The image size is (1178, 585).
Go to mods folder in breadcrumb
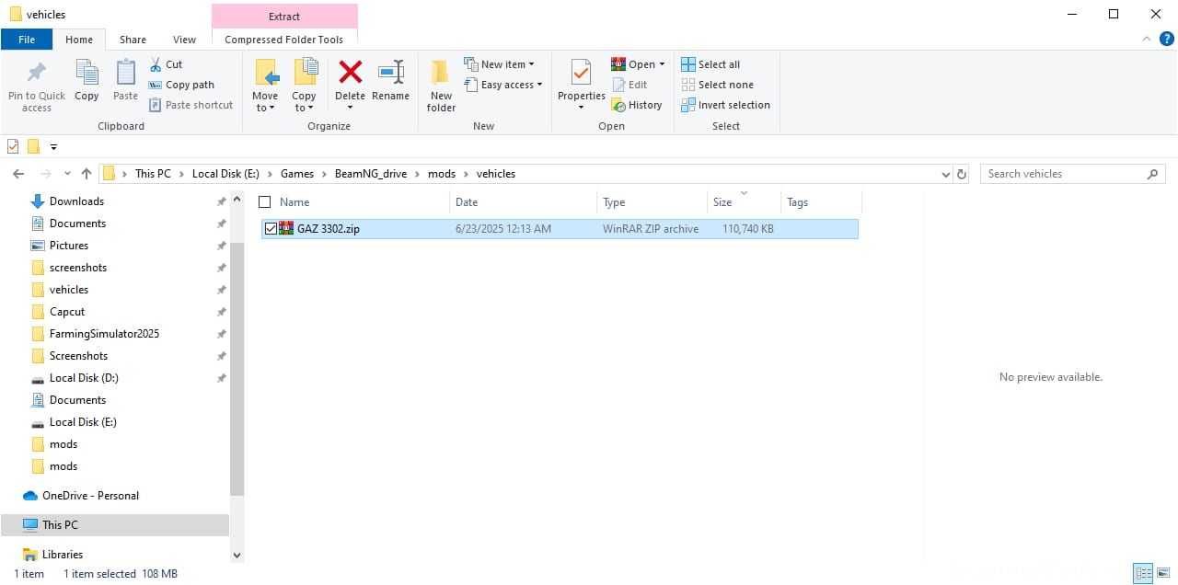click(x=442, y=174)
